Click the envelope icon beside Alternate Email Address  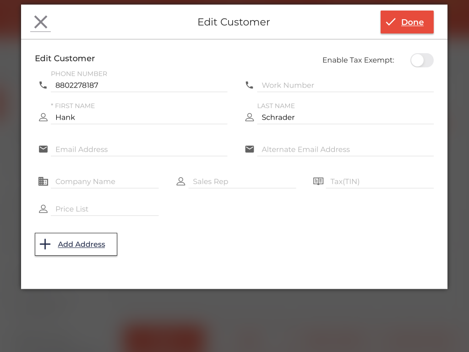tap(249, 149)
